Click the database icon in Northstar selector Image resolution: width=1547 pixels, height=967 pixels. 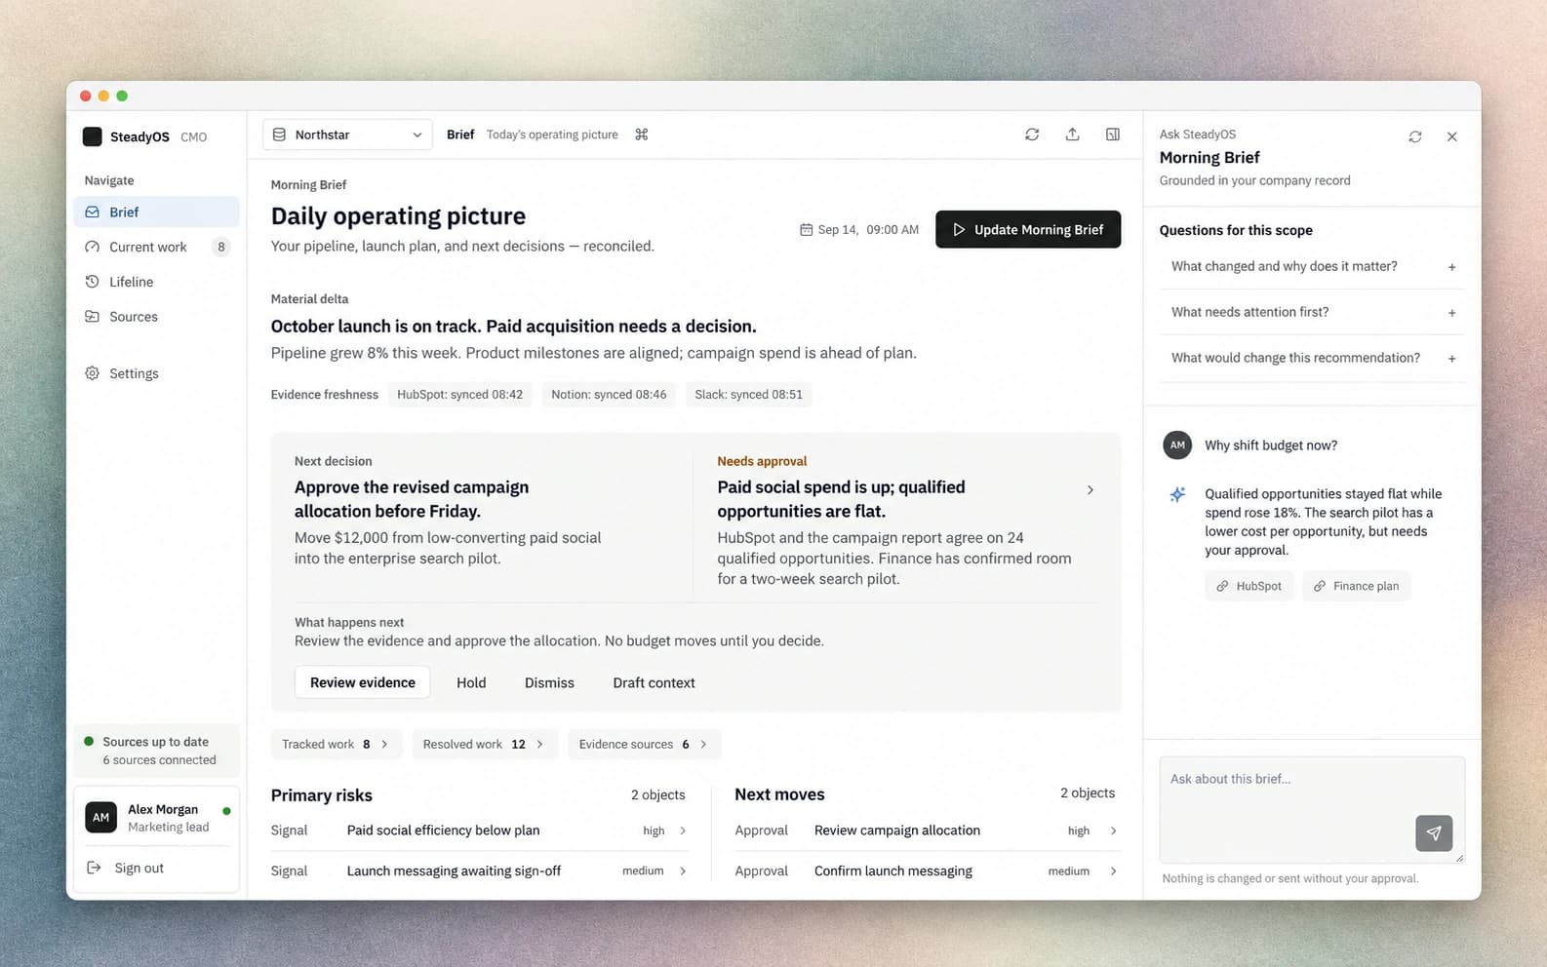coord(279,135)
